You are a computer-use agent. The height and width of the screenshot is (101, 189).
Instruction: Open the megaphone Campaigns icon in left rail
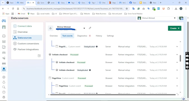click(x=4, y=58)
